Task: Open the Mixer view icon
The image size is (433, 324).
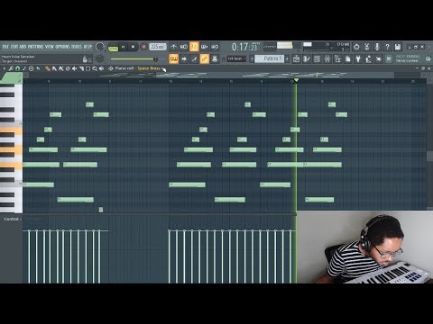Action: 327,58
